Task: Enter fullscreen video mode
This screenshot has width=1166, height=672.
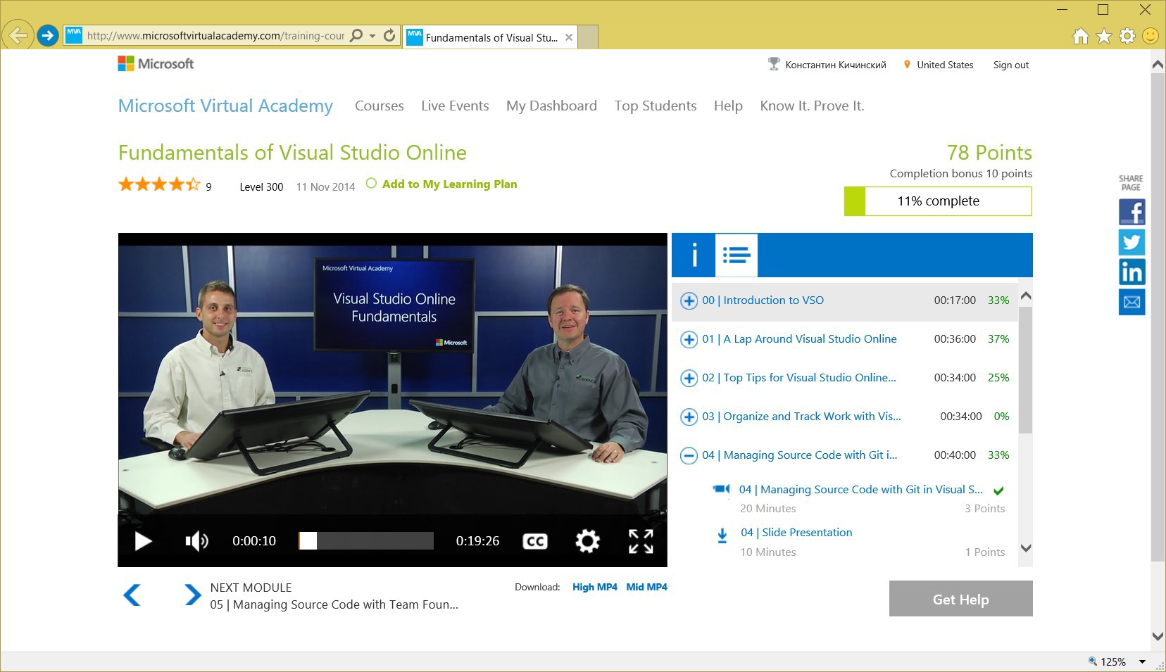Action: tap(641, 541)
